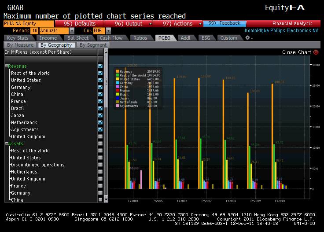
Task: Open the tab settings gear icon
Action: tap(247, 38)
